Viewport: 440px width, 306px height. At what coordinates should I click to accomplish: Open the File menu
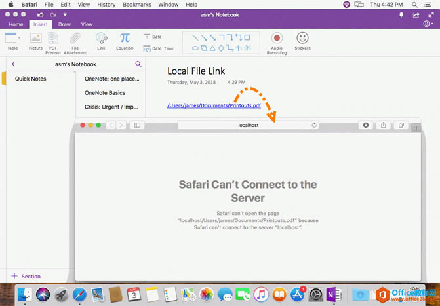49,5
